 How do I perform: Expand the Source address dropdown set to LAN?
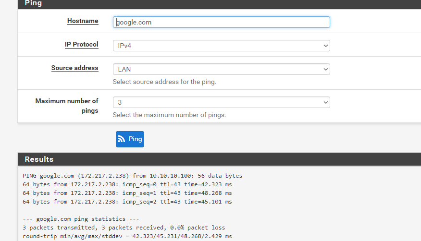(221, 69)
